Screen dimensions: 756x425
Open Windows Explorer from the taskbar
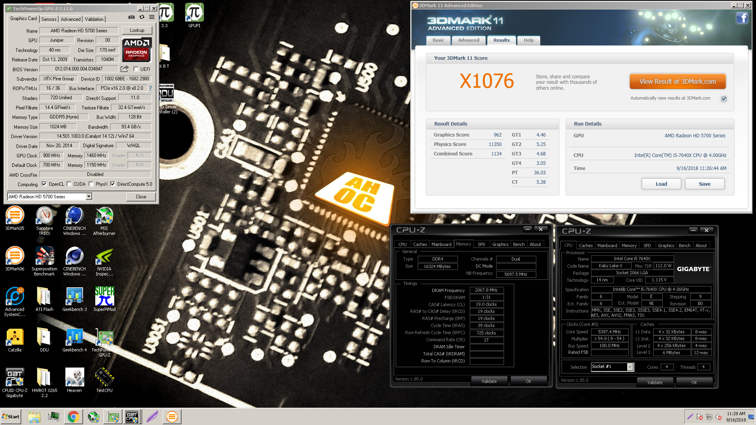pyautogui.click(x=34, y=417)
